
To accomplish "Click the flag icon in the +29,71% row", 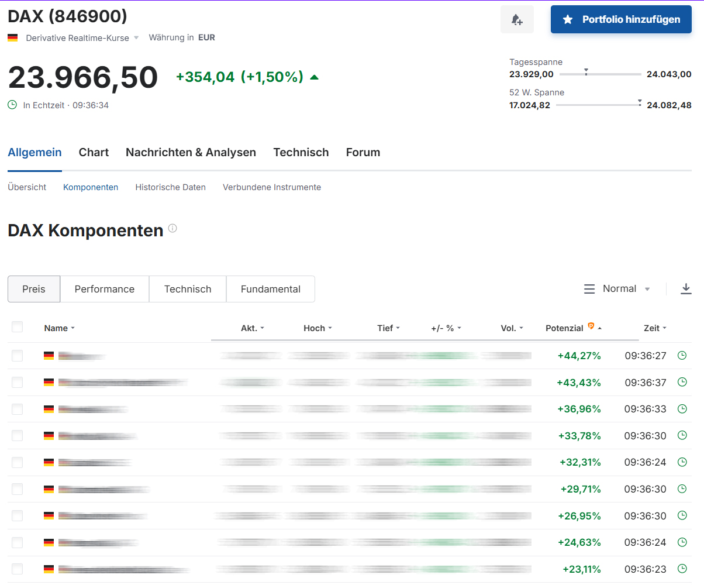I will click(x=49, y=489).
